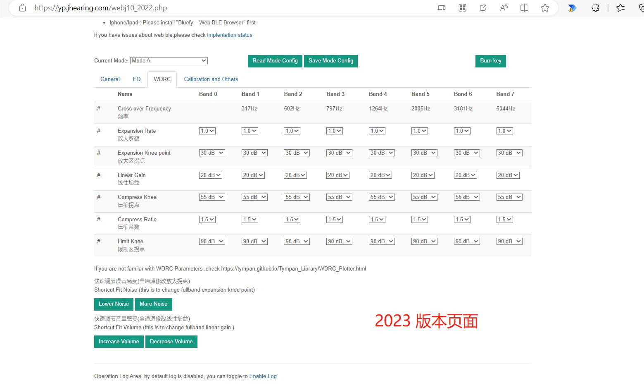
Task: Click the blue extension icon with warning badge
Action: point(572,8)
